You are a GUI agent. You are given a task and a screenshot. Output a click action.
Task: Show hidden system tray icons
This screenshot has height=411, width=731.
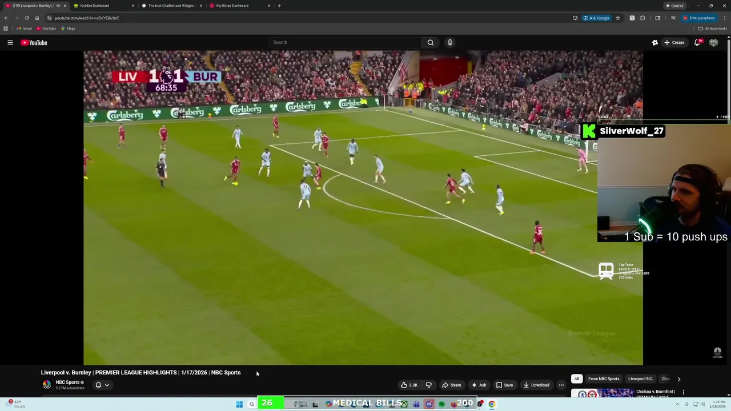click(x=677, y=404)
